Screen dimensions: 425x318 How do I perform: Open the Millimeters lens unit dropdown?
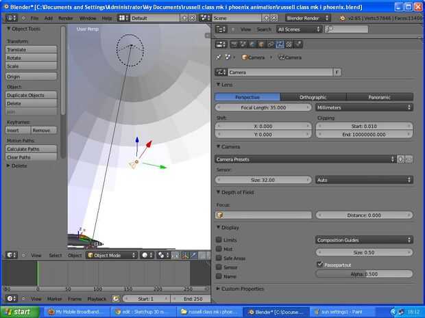[364, 107]
